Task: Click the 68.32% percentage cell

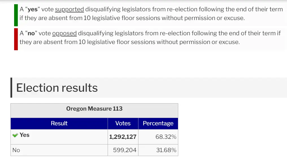Action: (166, 137)
